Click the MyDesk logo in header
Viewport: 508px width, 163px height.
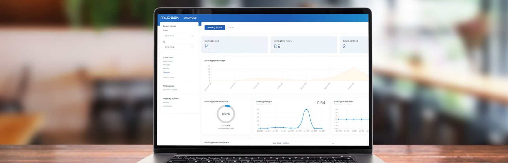(170, 18)
